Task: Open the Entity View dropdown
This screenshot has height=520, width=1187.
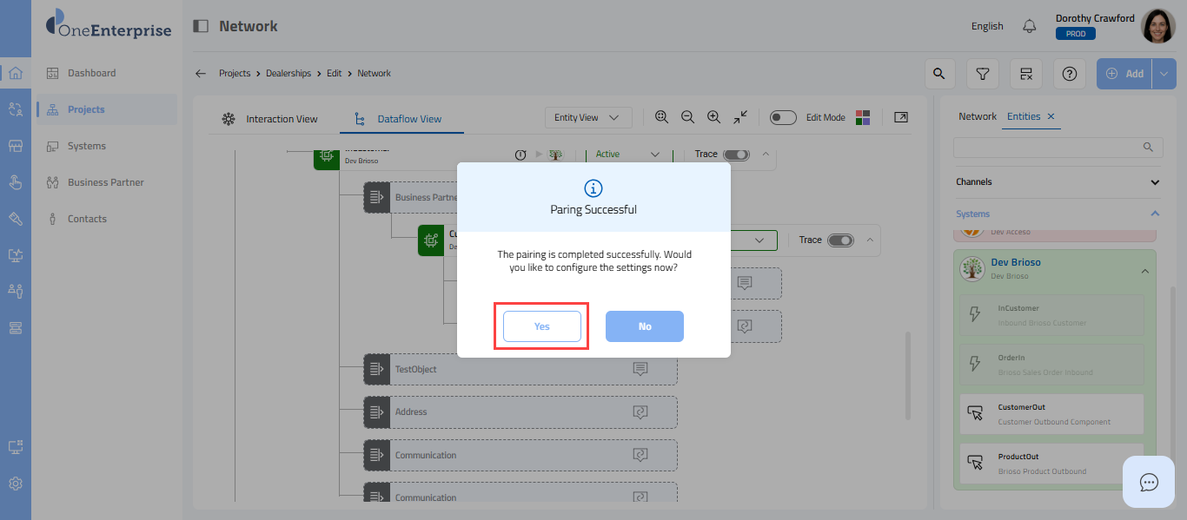Action: [587, 118]
